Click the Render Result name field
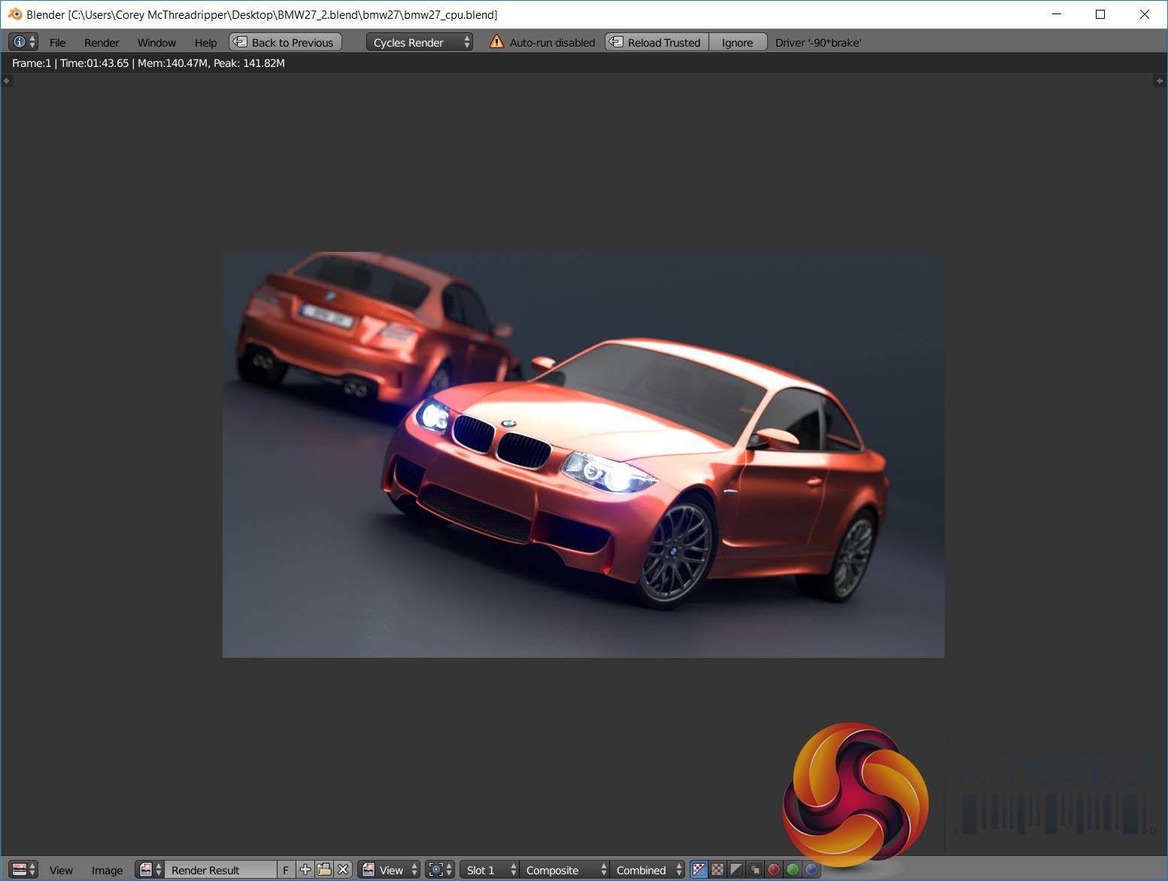This screenshot has width=1168, height=881. [x=220, y=870]
